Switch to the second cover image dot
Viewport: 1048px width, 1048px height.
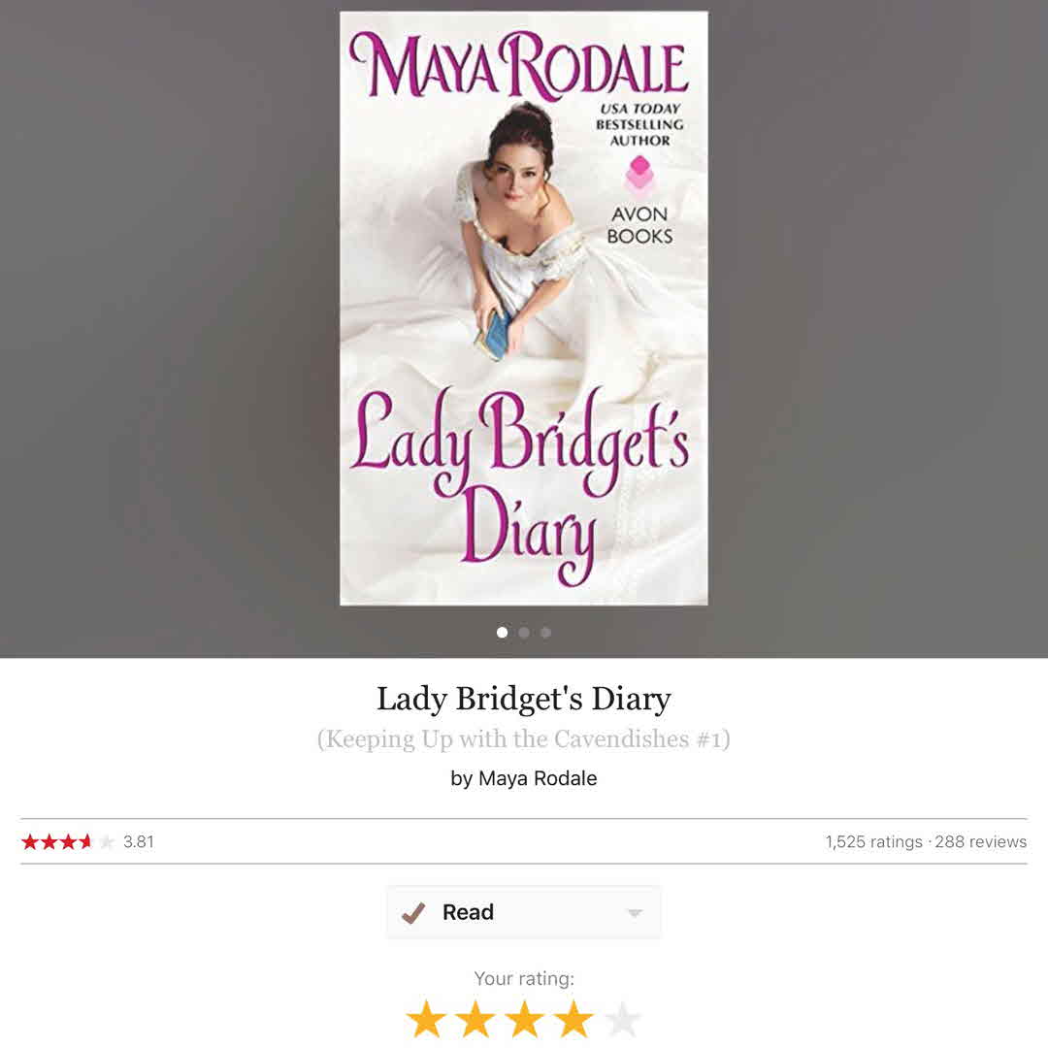[x=524, y=633]
